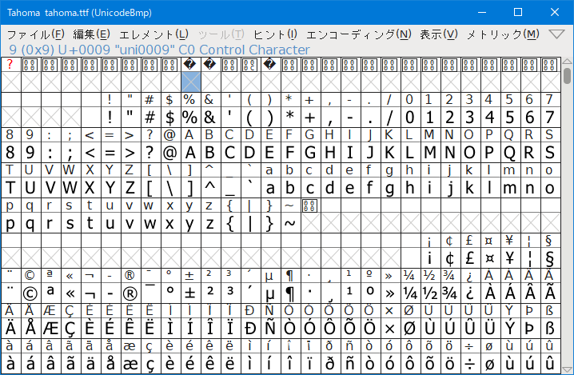The width and height of the screenshot is (574, 375).
Task: Select the plain capital A glyph cell
Action: coord(189,153)
